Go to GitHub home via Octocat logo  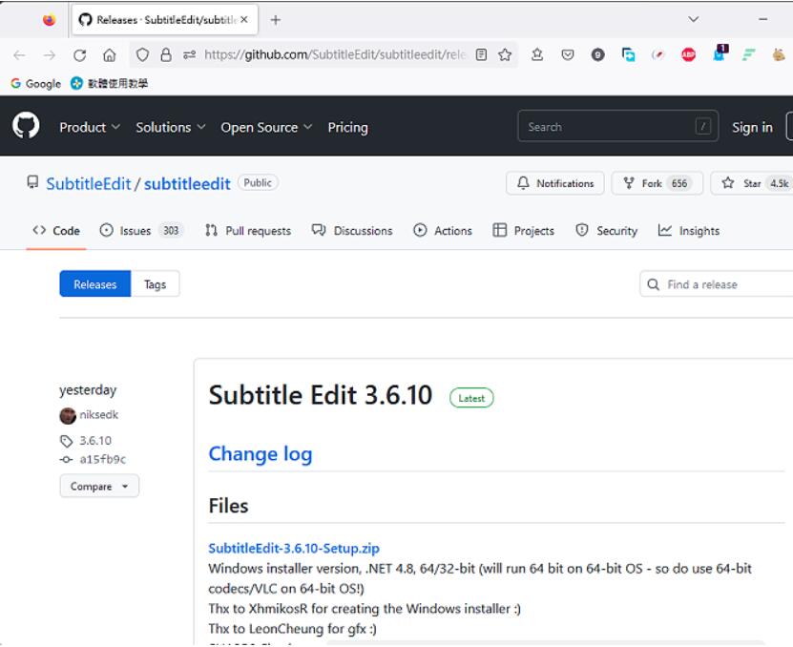26,125
